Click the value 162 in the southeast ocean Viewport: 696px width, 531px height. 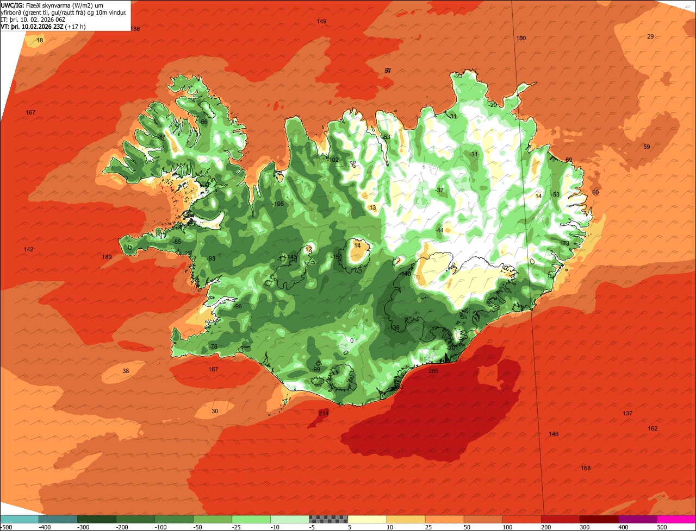pyautogui.click(x=652, y=428)
